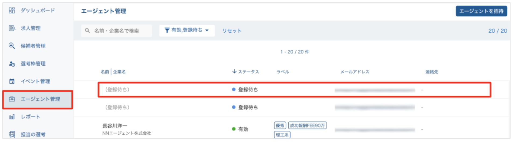Viewport: 513px width, 142px height.
Task: Go to レポート menu item
Action: point(30,117)
